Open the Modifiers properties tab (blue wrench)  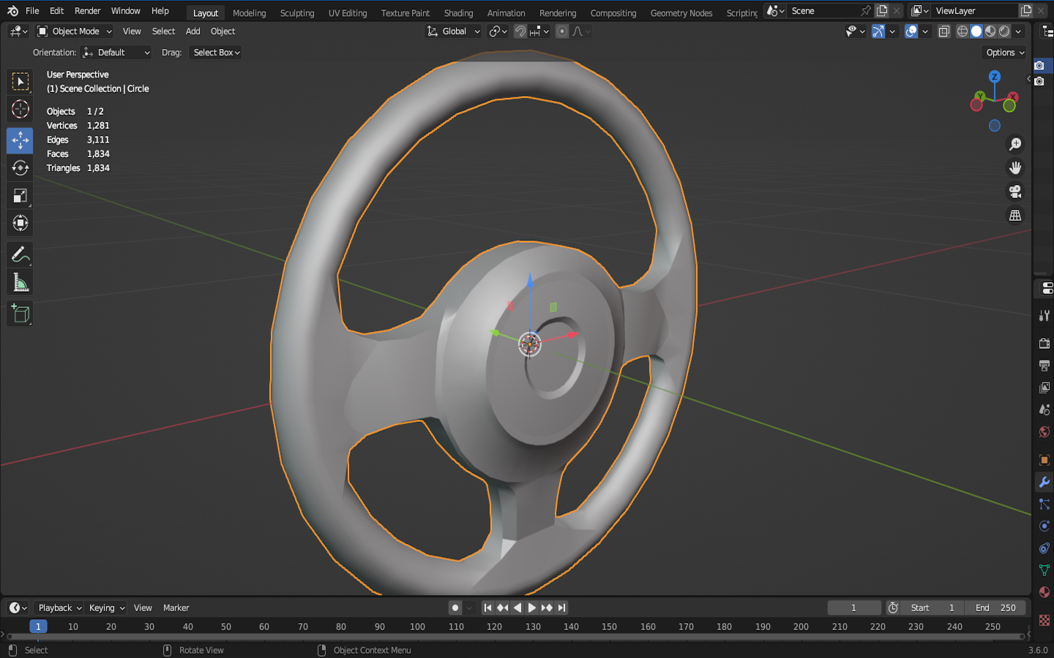[x=1044, y=482]
